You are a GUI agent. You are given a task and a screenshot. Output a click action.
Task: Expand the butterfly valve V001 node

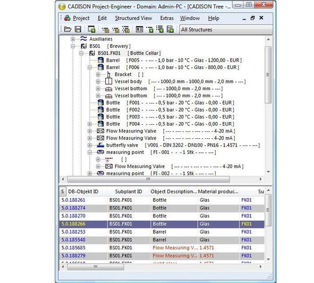click(90, 145)
